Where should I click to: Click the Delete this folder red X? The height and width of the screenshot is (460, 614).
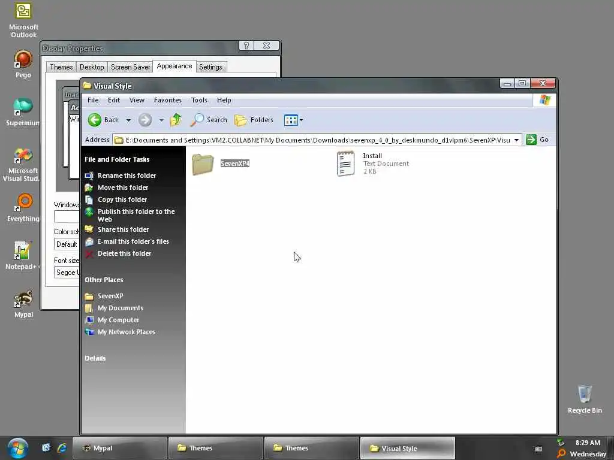(x=89, y=254)
